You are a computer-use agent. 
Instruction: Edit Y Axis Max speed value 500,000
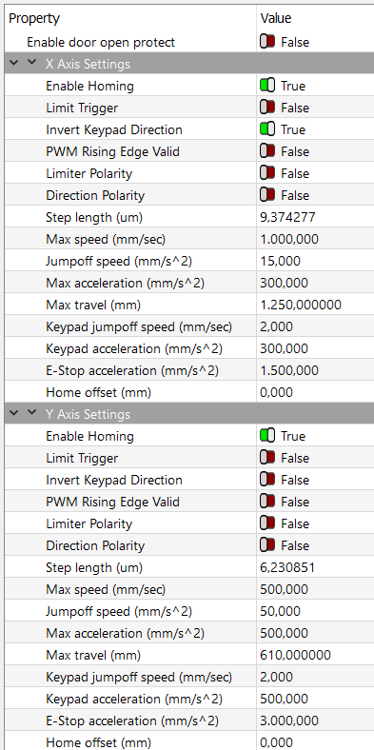pos(315,589)
